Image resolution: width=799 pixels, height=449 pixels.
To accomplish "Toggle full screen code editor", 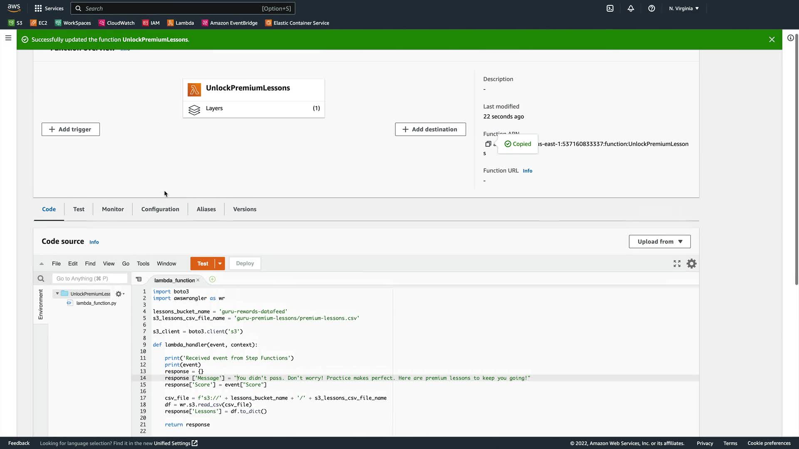I will [677, 264].
